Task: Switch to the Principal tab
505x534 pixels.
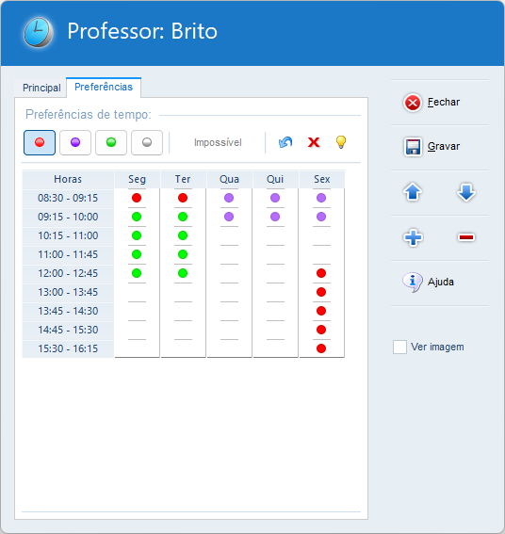Action: 41,88
